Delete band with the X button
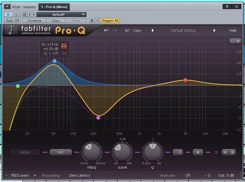The height and width of the screenshot is (182, 245). [x=198, y=152]
